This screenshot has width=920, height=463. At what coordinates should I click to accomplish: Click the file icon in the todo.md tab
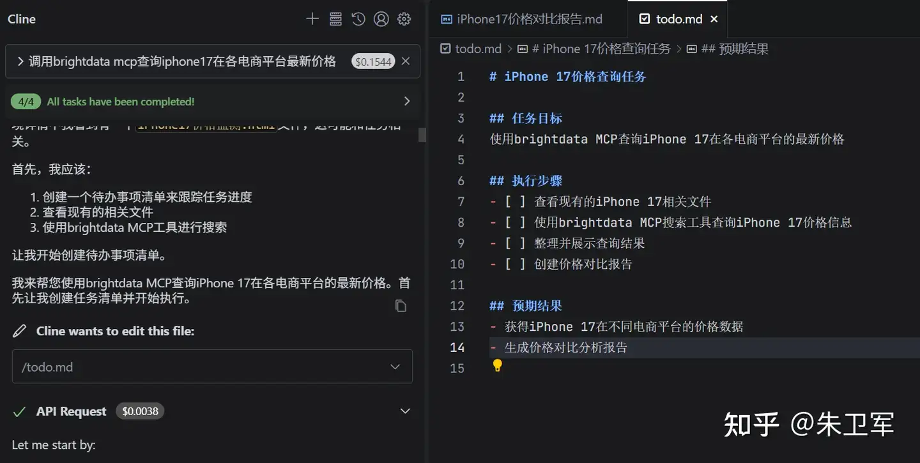pos(645,19)
